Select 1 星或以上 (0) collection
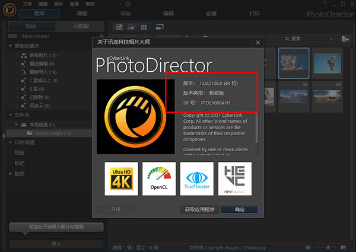The height and width of the screenshot is (252, 356). tap(43, 81)
